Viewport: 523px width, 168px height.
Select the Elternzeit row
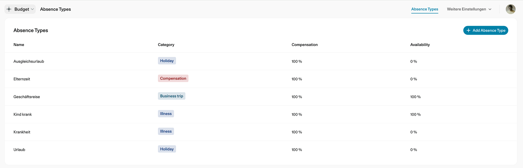[x=261, y=79]
